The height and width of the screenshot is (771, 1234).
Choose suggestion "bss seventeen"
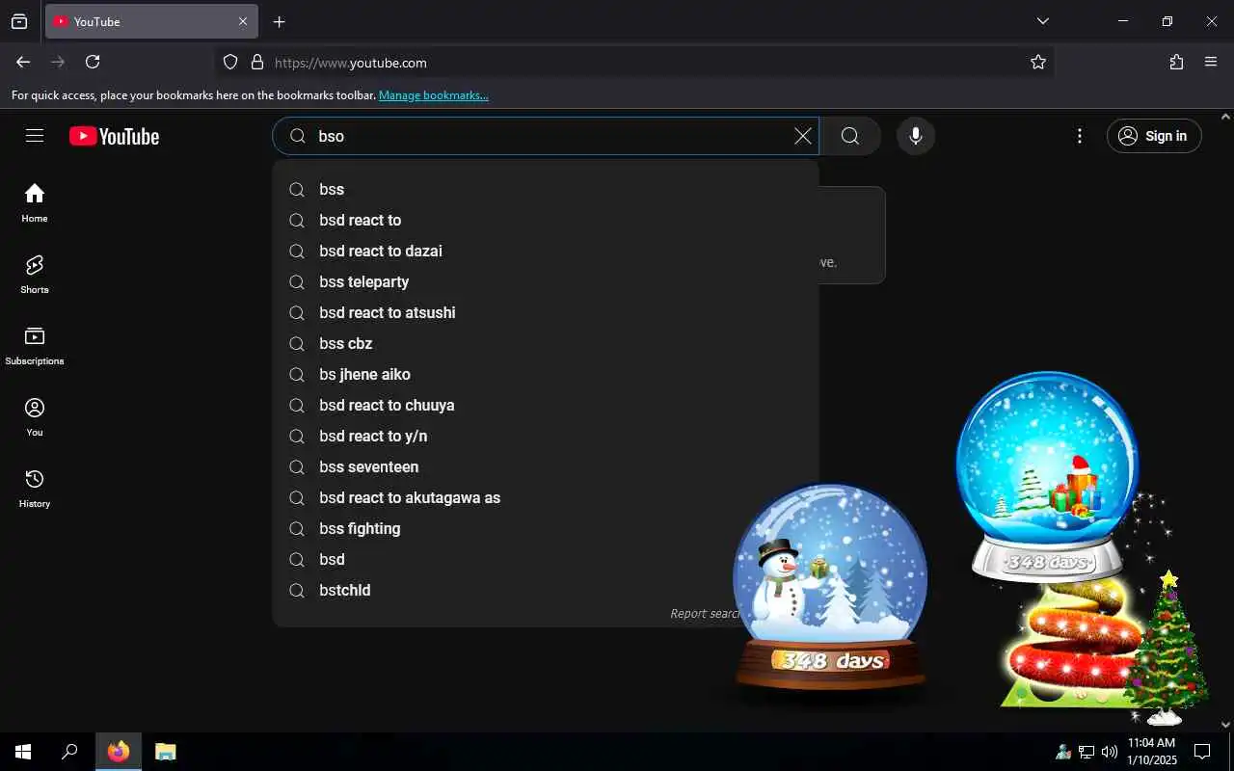tap(546, 467)
